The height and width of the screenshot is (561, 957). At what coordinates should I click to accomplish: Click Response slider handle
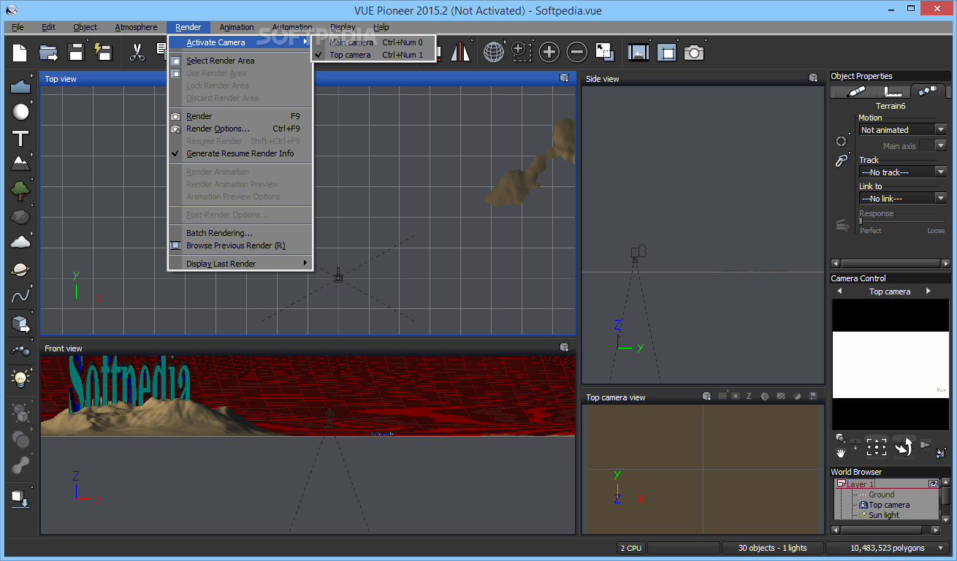pos(861,221)
